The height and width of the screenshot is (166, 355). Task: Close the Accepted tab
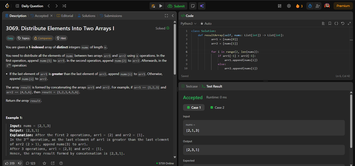point(51,16)
